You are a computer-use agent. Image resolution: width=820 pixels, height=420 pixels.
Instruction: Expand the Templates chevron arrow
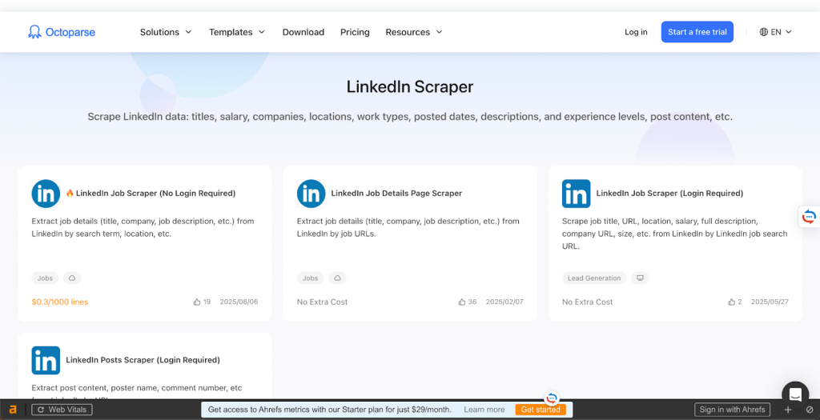click(262, 32)
